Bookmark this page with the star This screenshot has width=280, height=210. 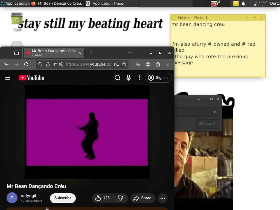click(124, 64)
